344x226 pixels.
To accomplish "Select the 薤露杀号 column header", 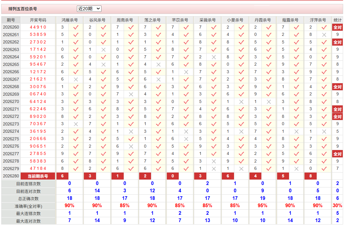I will (290, 20).
